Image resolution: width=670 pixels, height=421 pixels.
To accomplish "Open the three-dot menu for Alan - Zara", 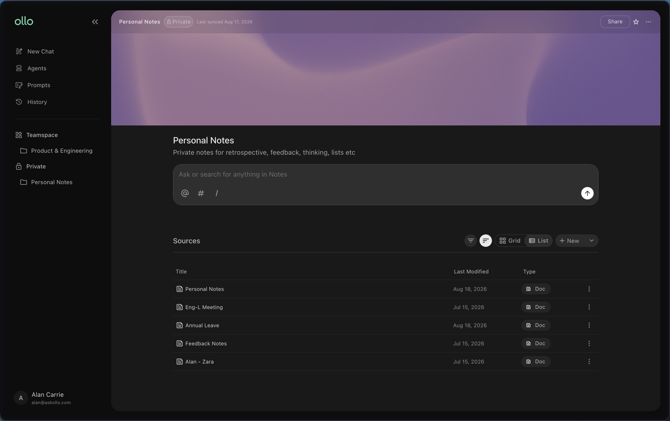I will coord(589,362).
